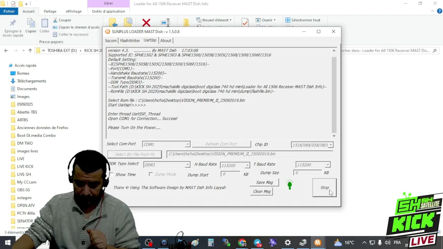The height and width of the screenshot is (249, 443).
Task: Click the log scrollbar up arrow
Action: 334,51
